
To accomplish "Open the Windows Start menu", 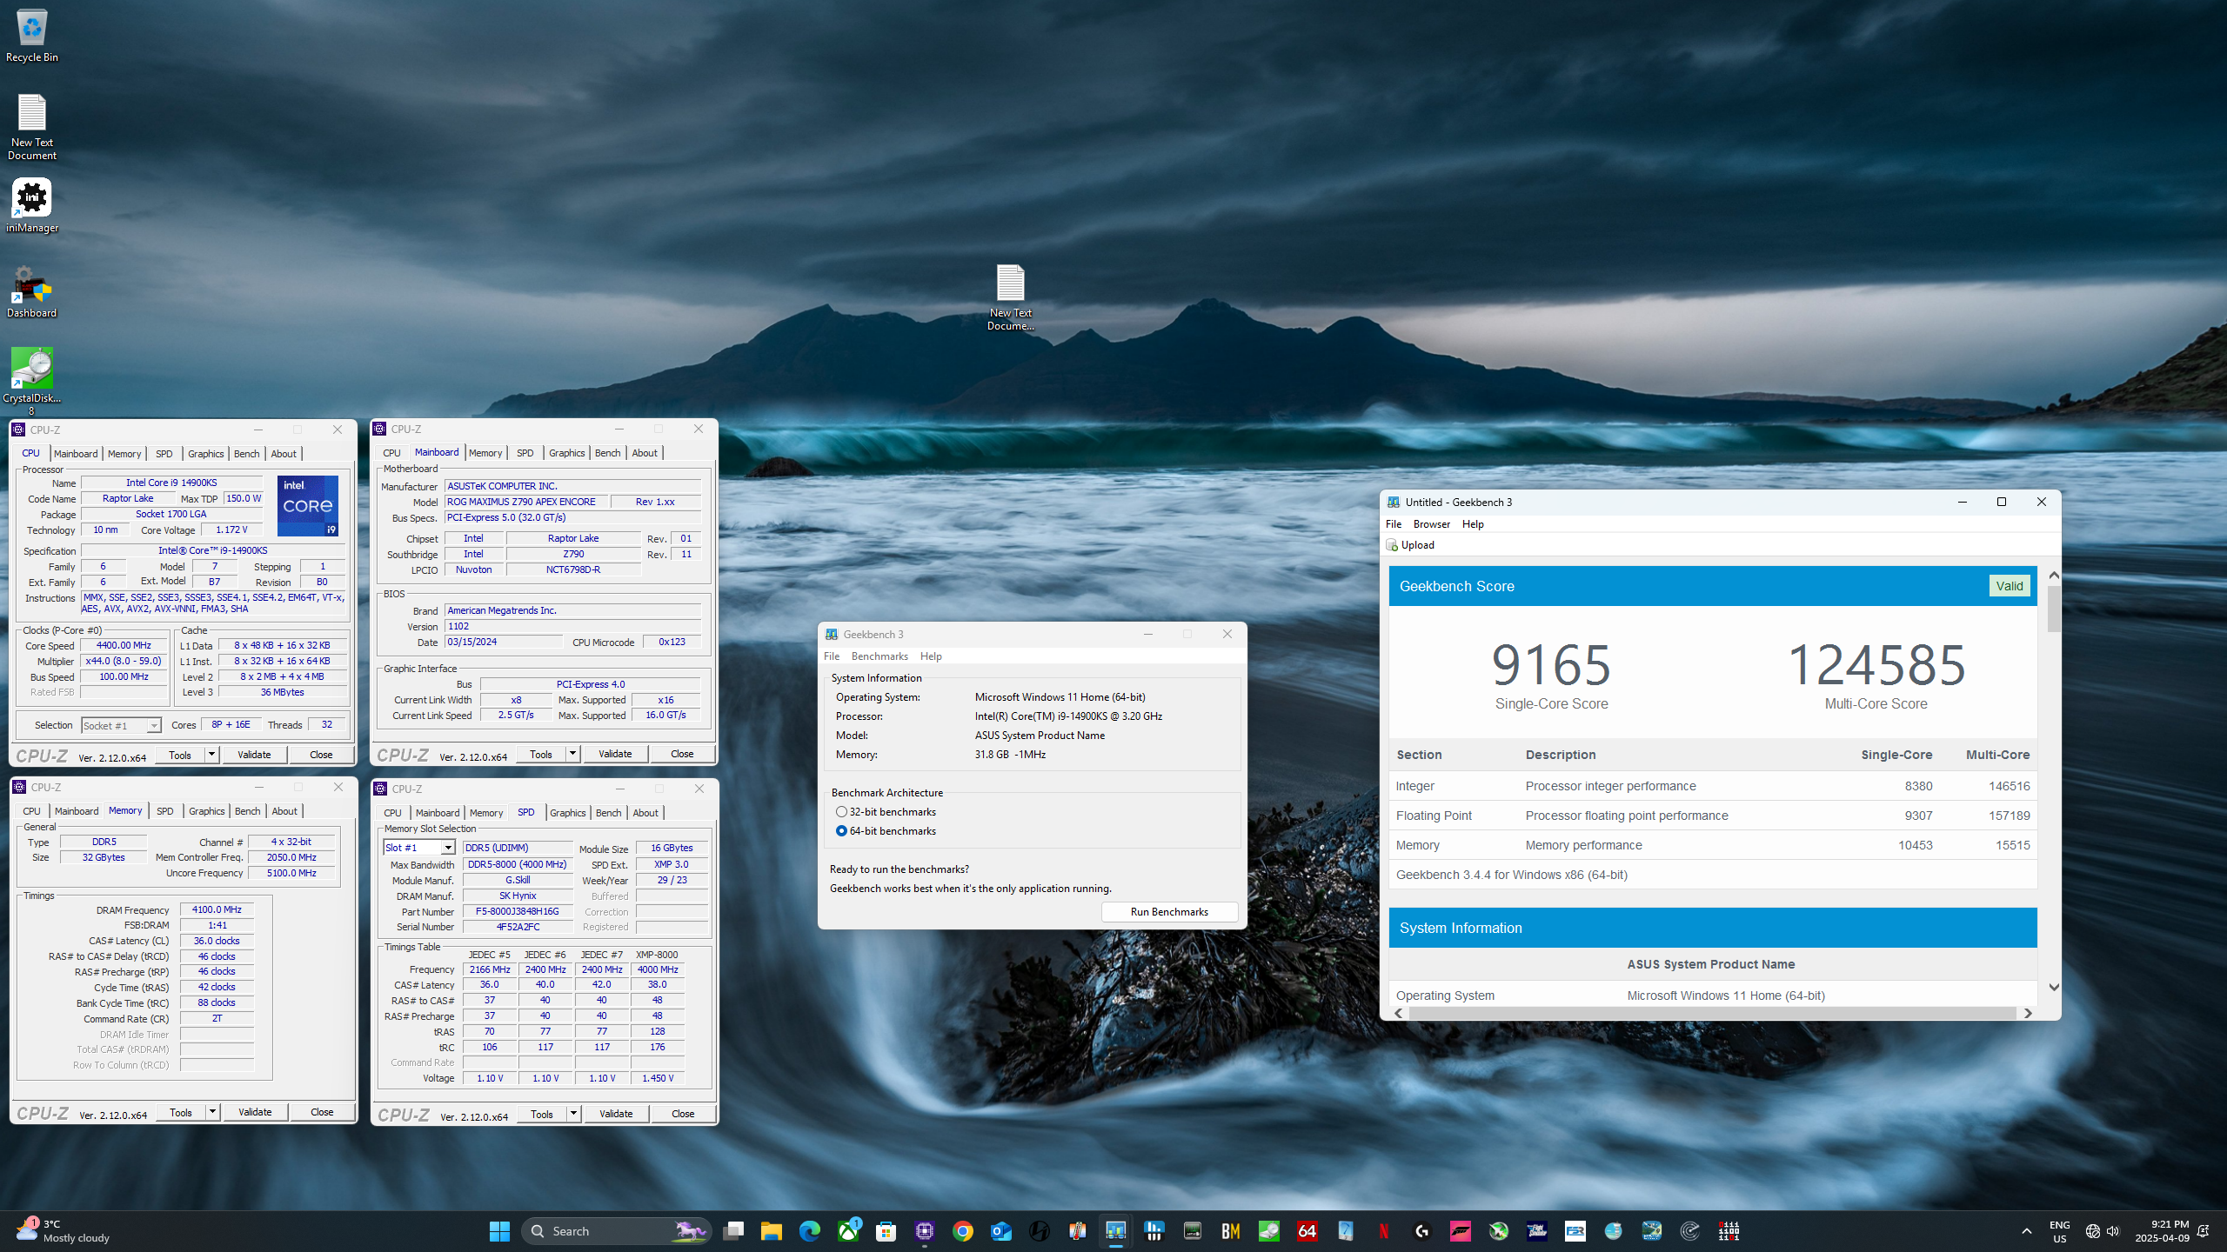I will 499,1231.
